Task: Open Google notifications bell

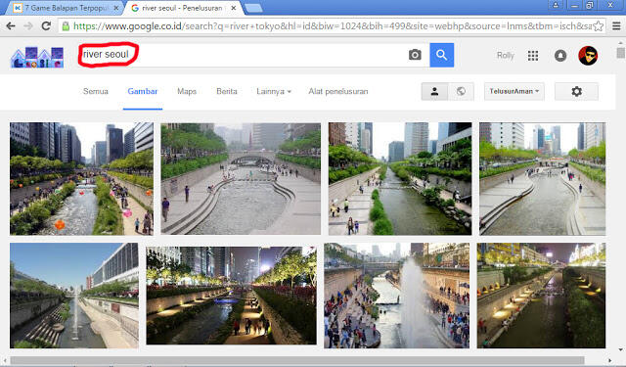Action: click(560, 56)
